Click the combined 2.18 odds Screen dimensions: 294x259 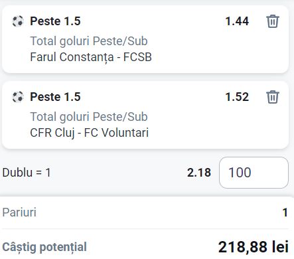pos(199,173)
